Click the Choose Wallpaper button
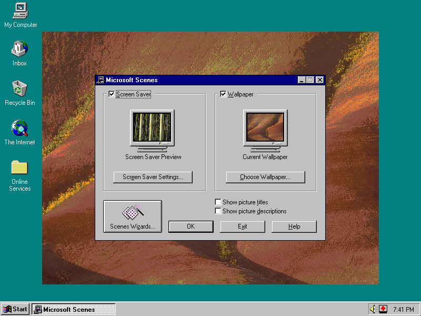 265,177
